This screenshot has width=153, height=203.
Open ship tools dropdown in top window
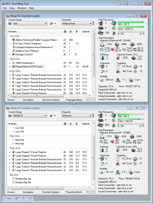53,24
